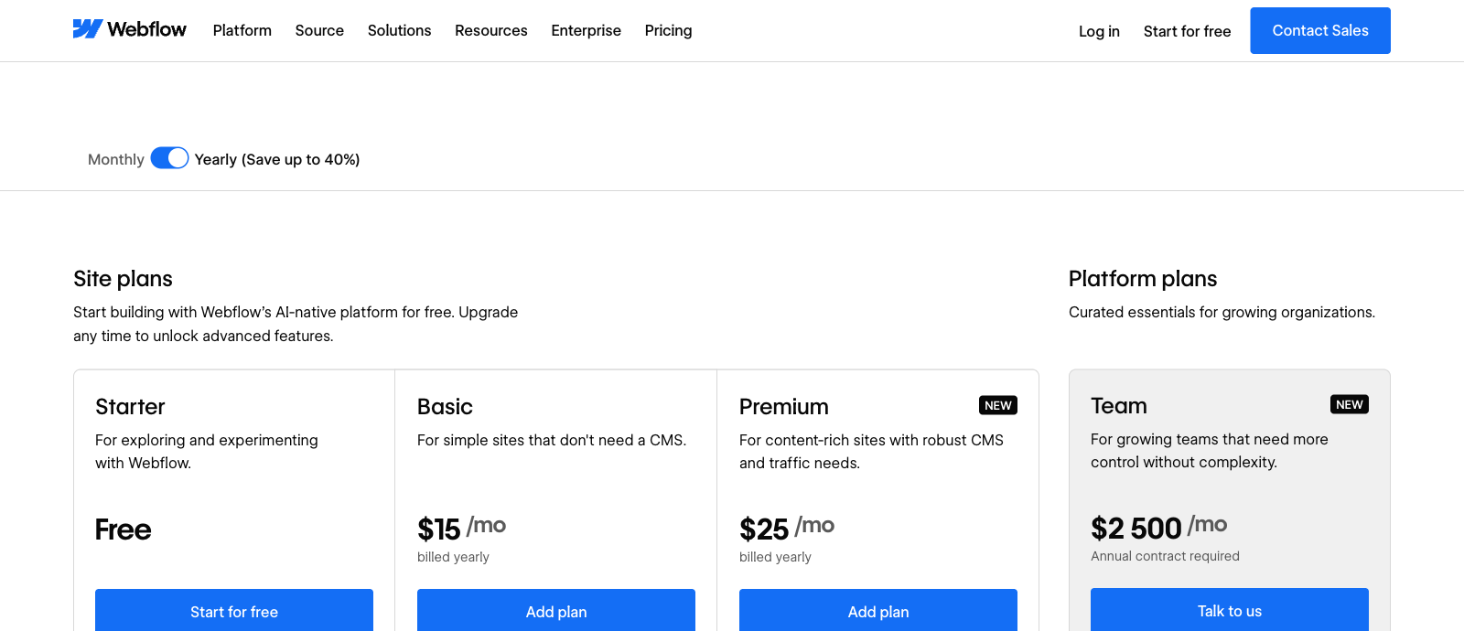The width and height of the screenshot is (1464, 631).
Task: Go to the Enterprise page
Action: [586, 30]
